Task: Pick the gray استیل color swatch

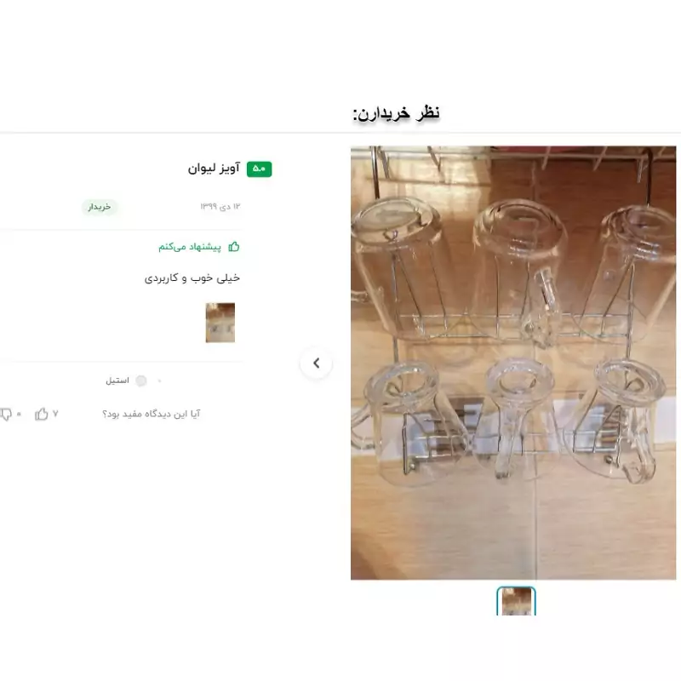Action: point(141,381)
